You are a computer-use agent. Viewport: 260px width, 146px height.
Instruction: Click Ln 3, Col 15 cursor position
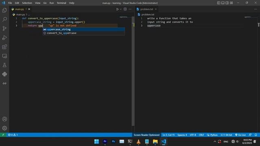169,135
